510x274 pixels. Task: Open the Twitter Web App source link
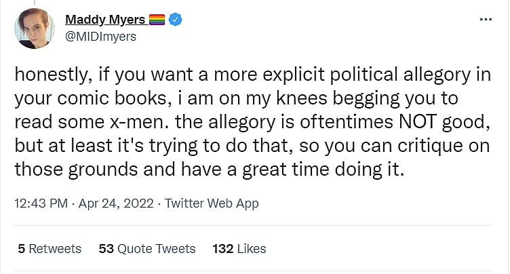coord(211,203)
